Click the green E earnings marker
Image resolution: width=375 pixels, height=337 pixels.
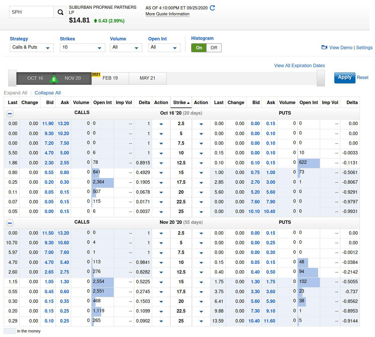pos(54,79)
